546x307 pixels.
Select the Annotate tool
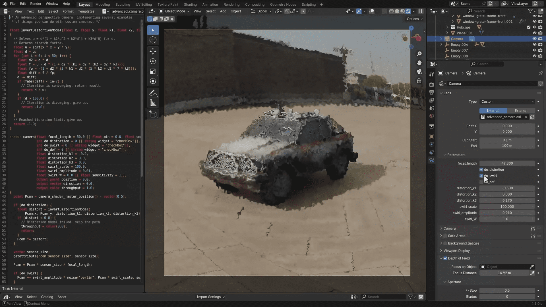[153, 92]
